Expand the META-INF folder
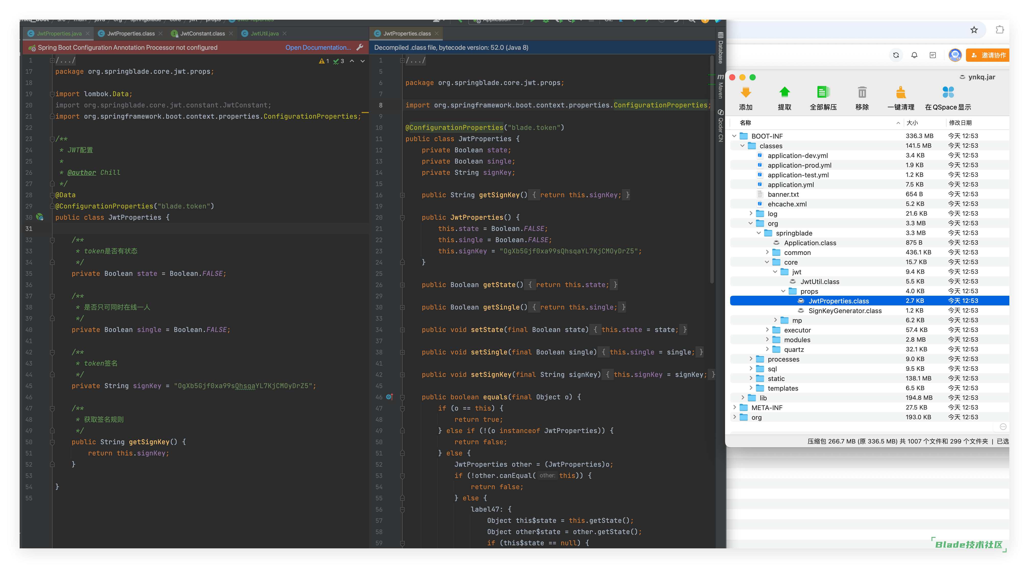The image size is (1029, 568). (x=734, y=407)
